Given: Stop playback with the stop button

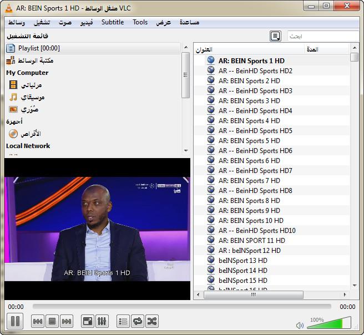Looking at the screenshot, I should click(52, 321).
